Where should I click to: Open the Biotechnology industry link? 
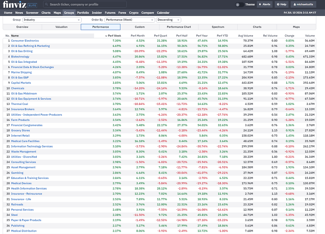coord(20,57)
